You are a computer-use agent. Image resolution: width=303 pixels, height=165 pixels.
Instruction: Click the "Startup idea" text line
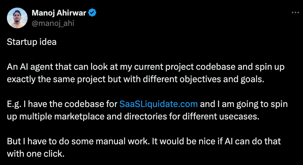coord(32,42)
